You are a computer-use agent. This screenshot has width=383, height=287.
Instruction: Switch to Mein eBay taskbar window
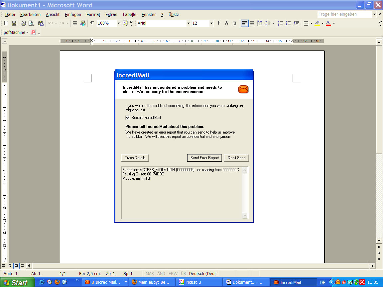152,282
